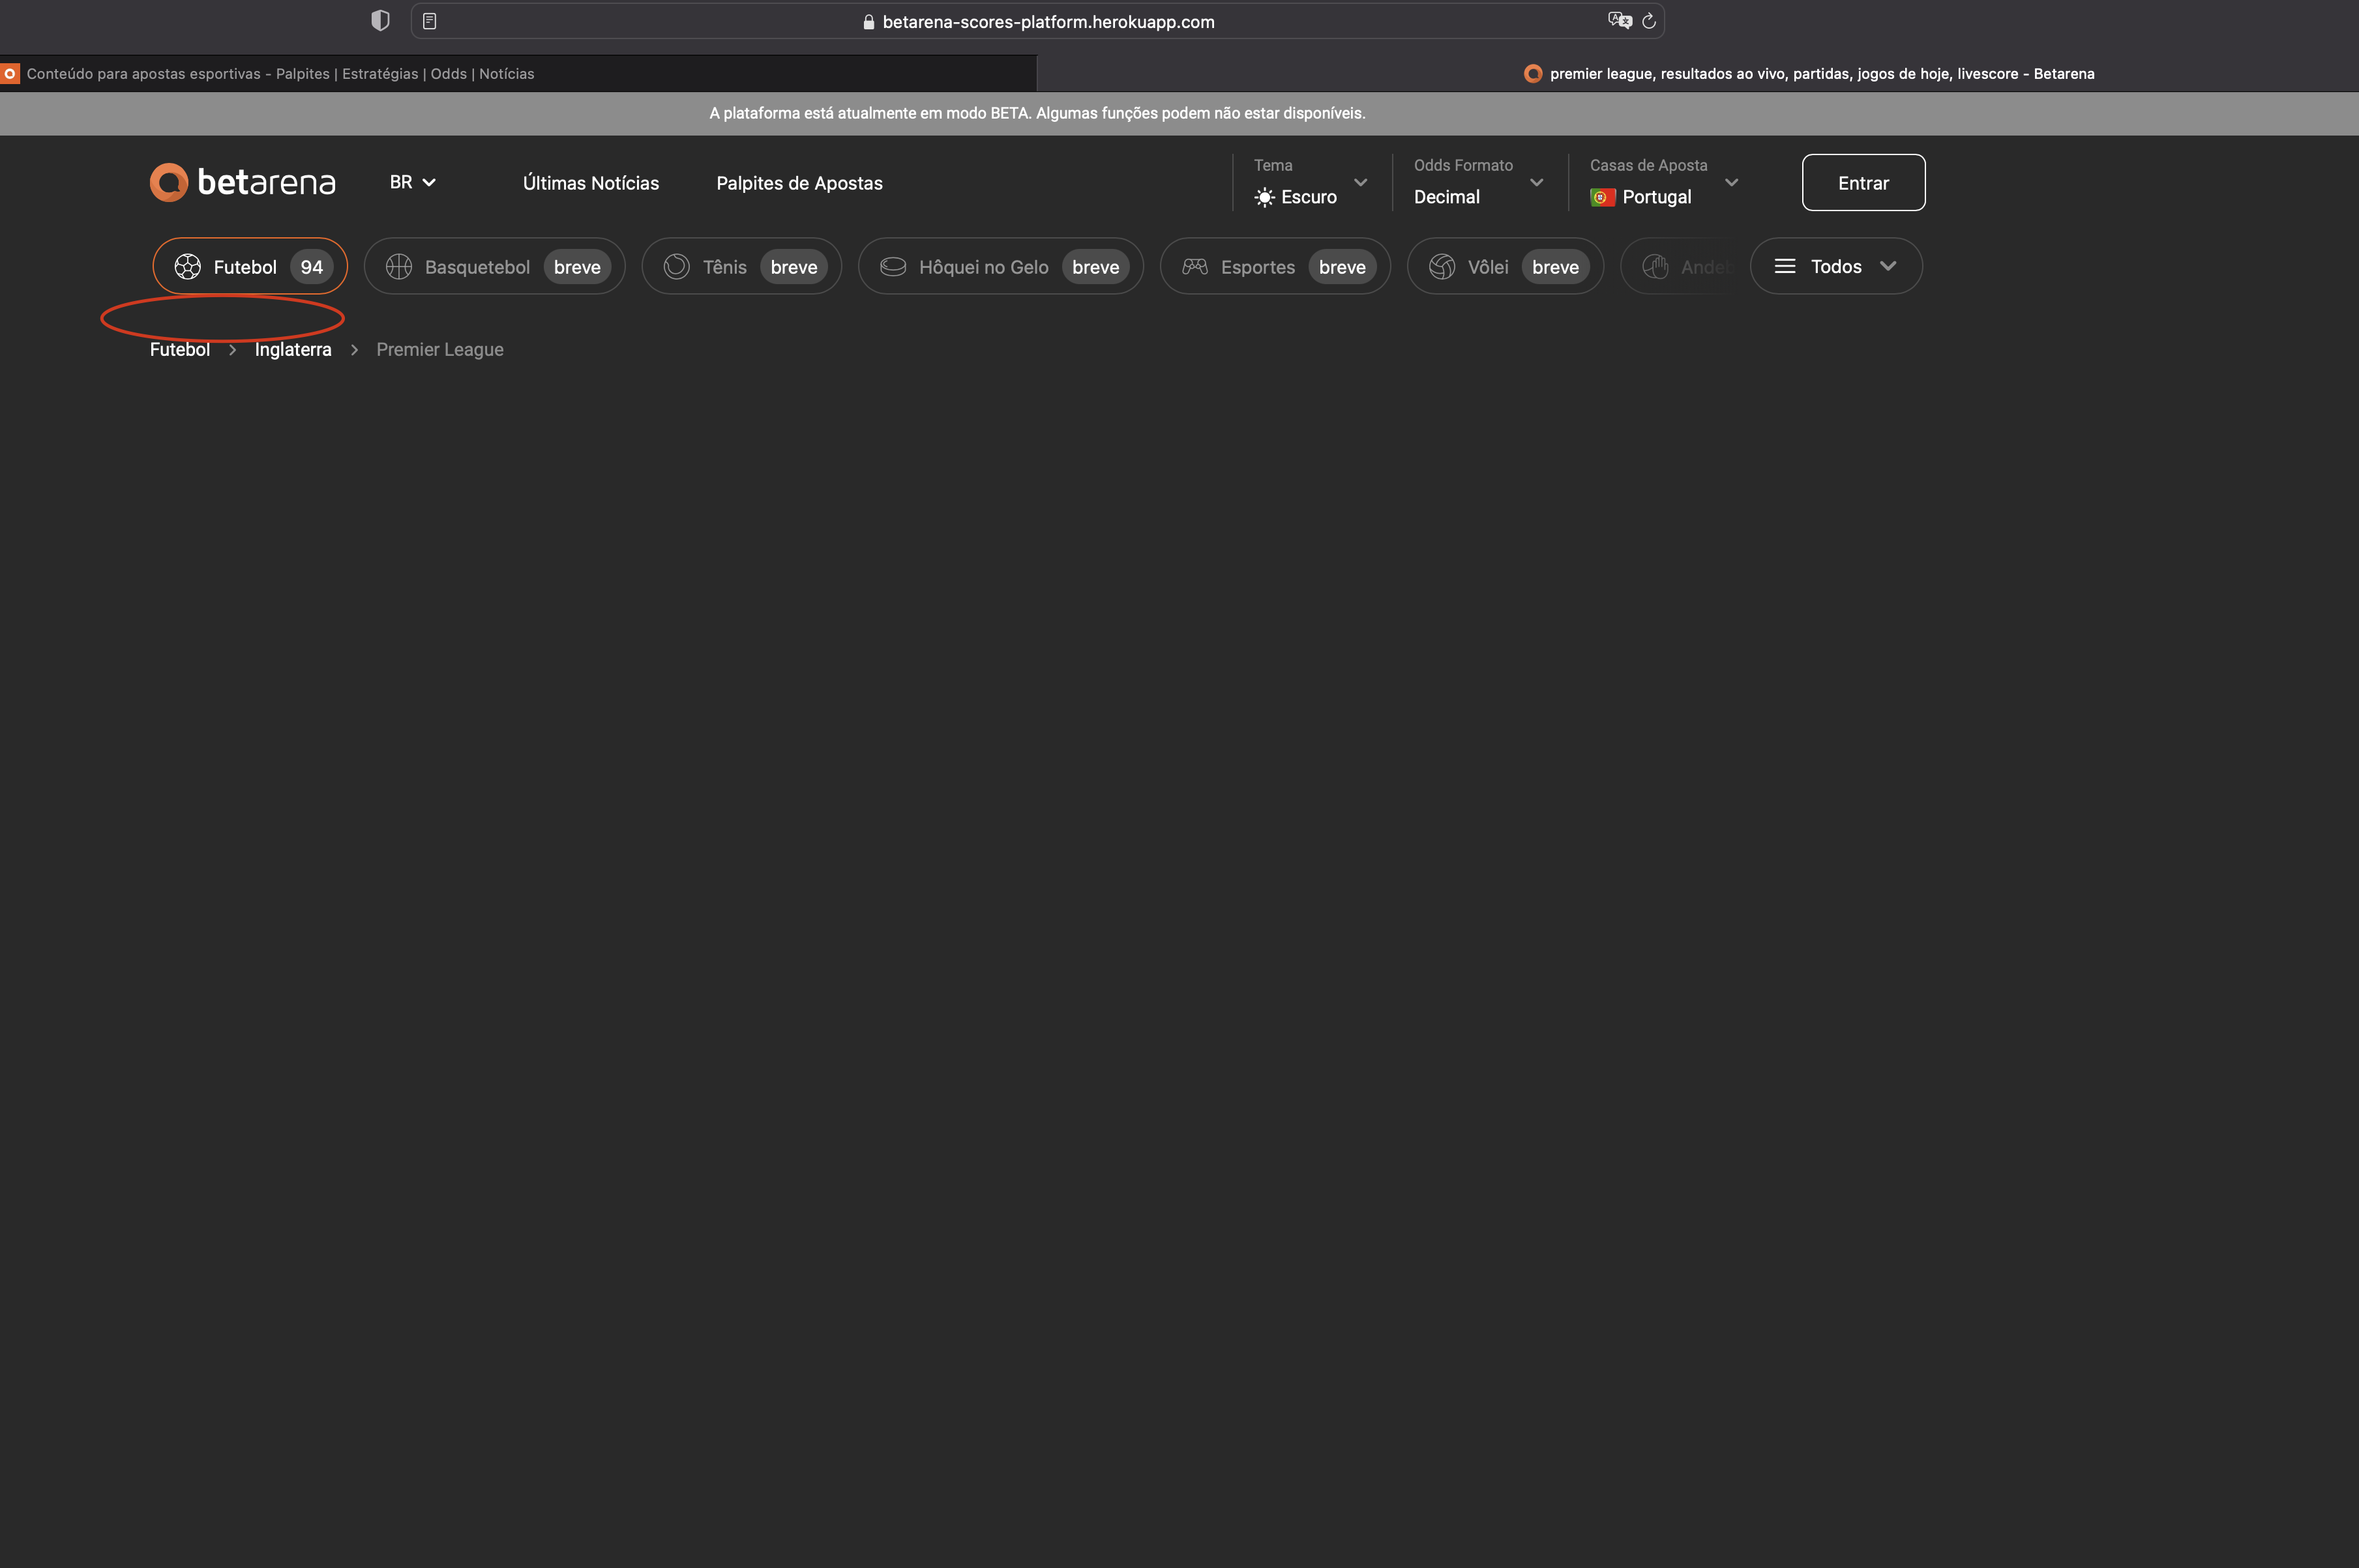This screenshot has width=2359, height=1568.
Task: Open the Inglaterra breadcrumb link
Action: coord(291,349)
